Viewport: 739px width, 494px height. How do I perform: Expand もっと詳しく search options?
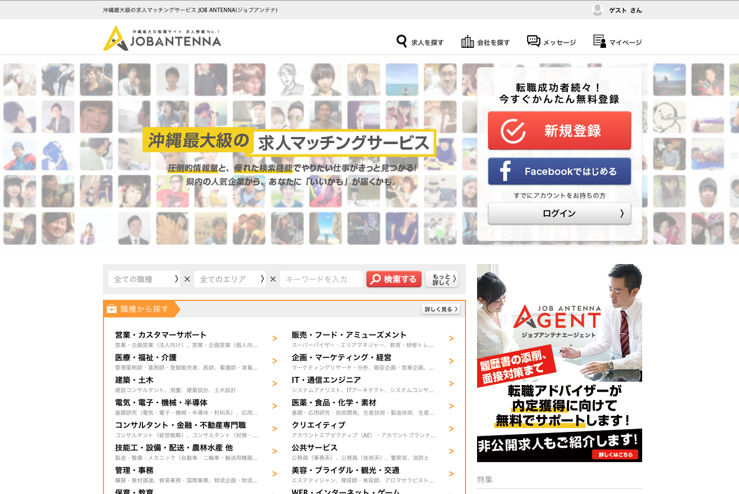tap(442, 279)
